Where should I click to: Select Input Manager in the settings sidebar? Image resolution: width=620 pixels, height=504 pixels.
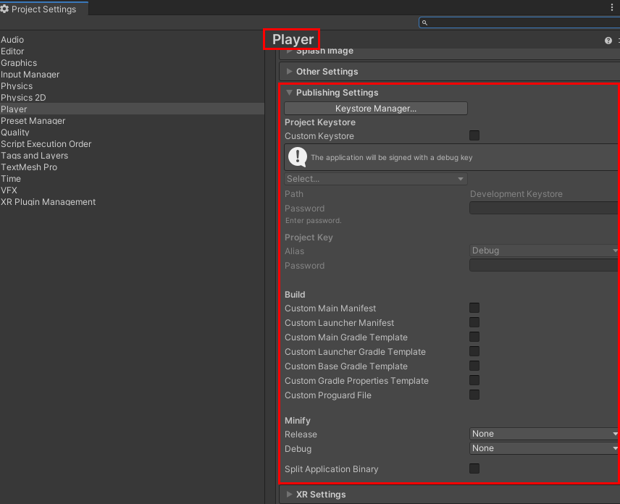(30, 74)
